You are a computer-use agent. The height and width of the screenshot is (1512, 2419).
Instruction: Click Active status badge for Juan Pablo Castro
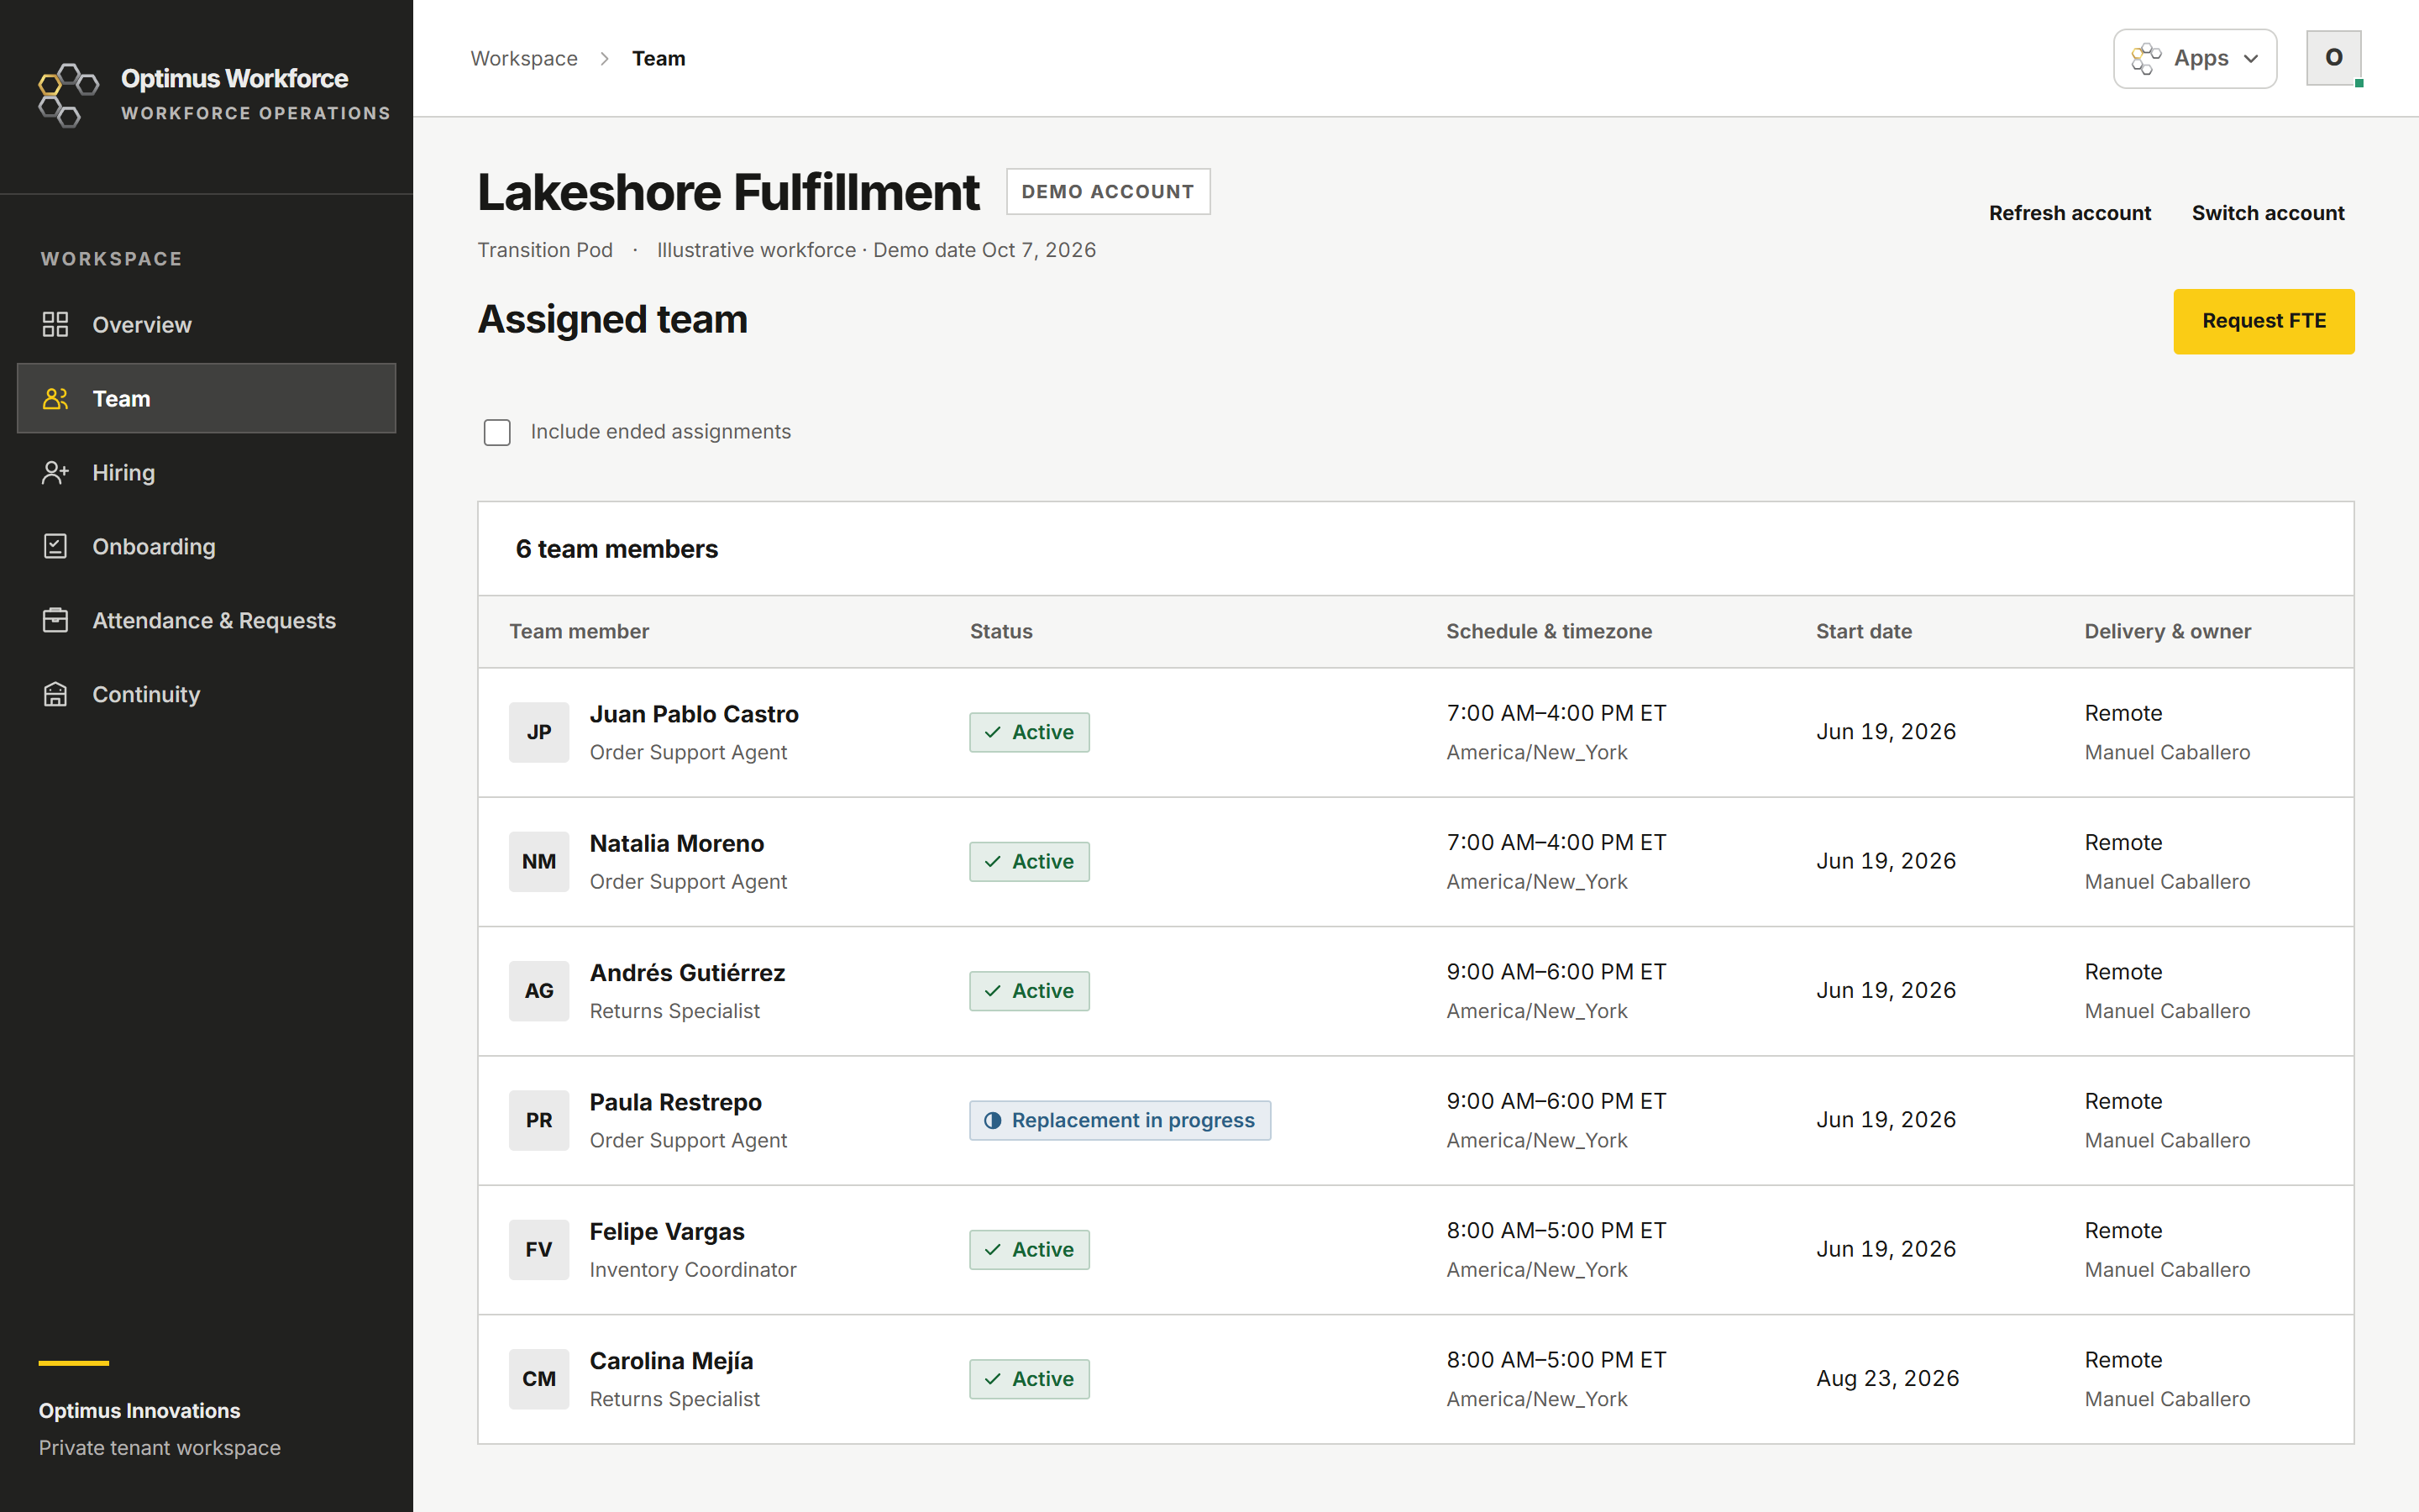[x=1029, y=732]
